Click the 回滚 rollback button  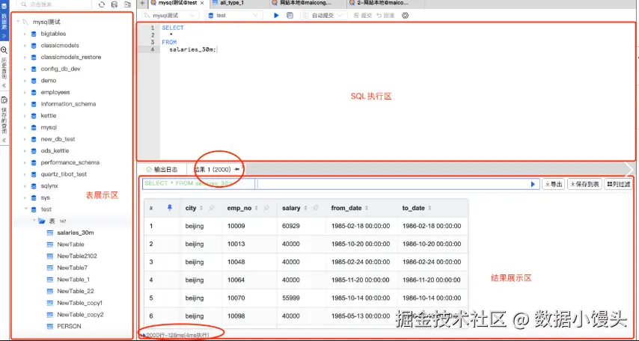(385, 16)
